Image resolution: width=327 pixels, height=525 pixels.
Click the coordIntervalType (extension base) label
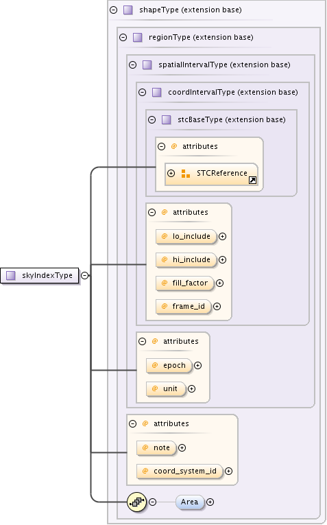point(233,93)
